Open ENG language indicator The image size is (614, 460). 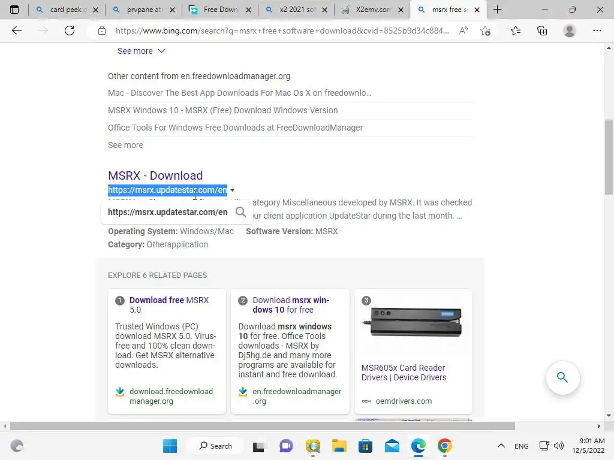(x=521, y=446)
